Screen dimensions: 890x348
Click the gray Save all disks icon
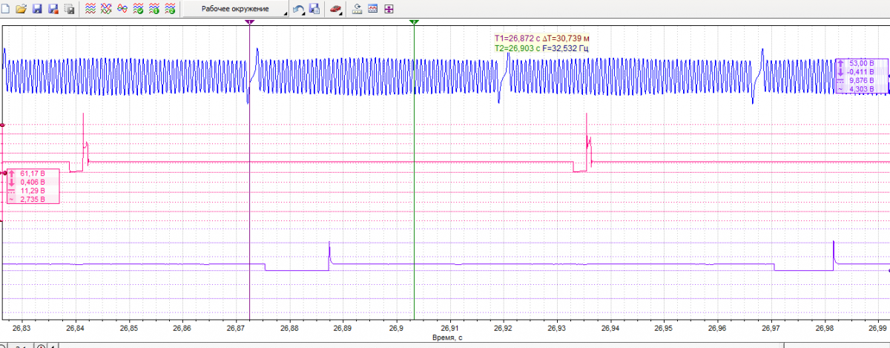(x=69, y=10)
